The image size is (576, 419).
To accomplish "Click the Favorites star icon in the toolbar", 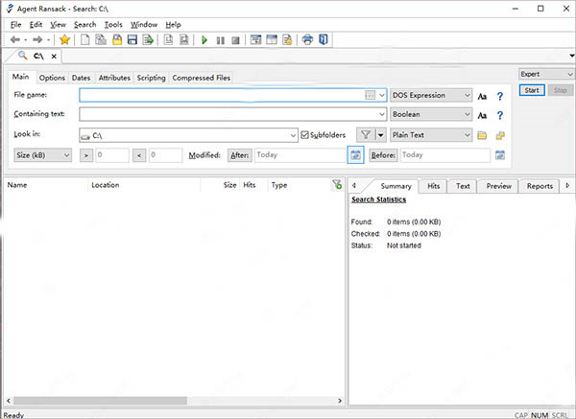I will (x=64, y=40).
